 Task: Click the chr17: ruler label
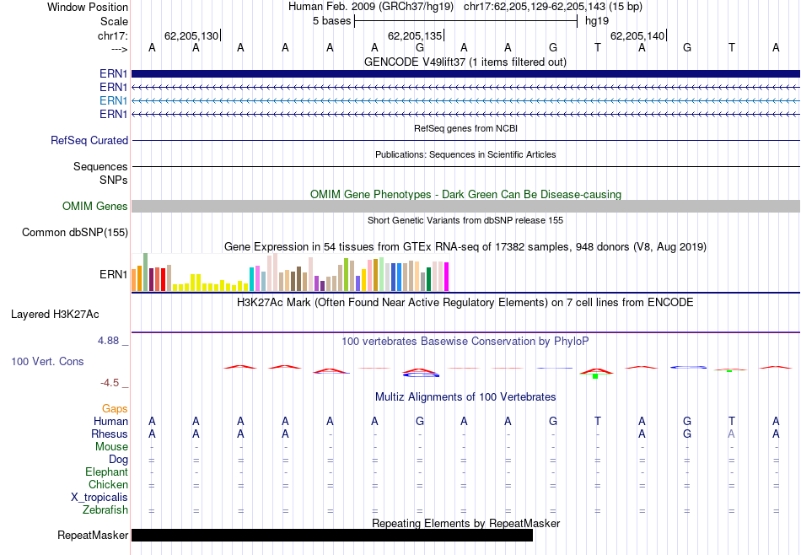click(112, 35)
